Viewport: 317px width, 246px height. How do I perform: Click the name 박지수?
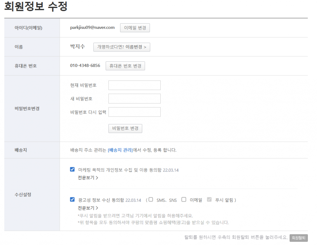click(x=79, y=47)
